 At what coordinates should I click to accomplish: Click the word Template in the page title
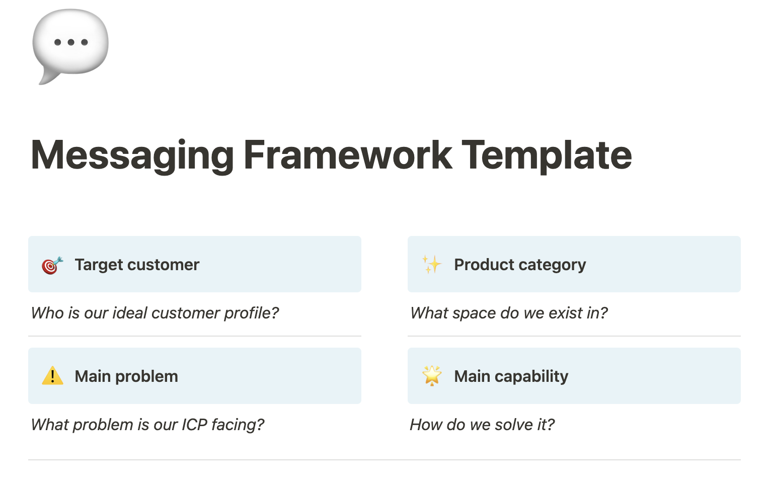(x=547, y=156)
